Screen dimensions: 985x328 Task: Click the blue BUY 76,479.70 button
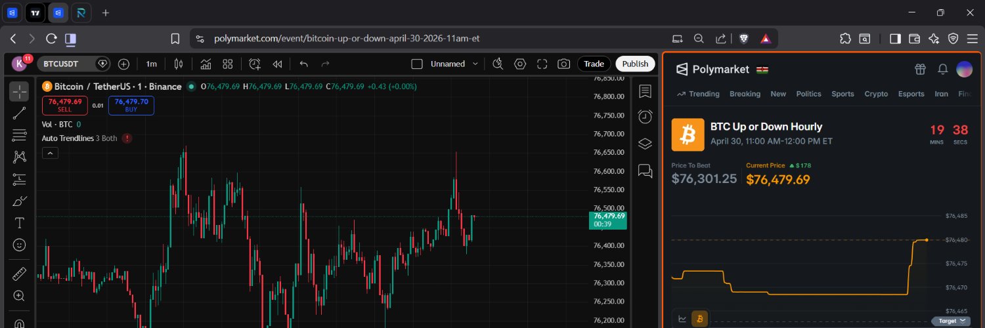(x=131, y=105)
